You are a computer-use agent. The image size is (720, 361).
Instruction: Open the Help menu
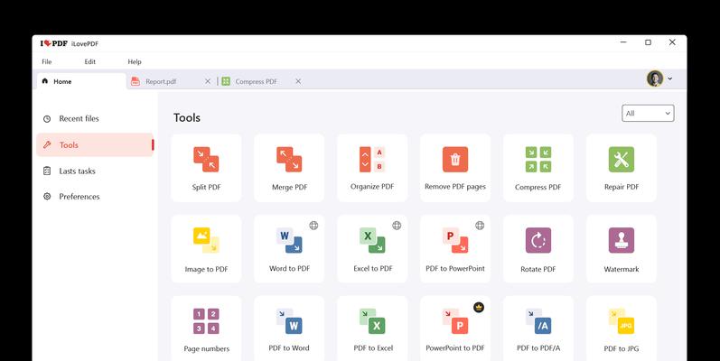[135, 62]
